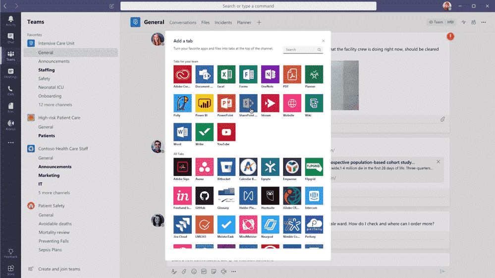Image resolution: width=495 pixels, height=278 pixels.
Task: Open the Staffing channel
Action: pyautogui.click(x=47, y=70)
